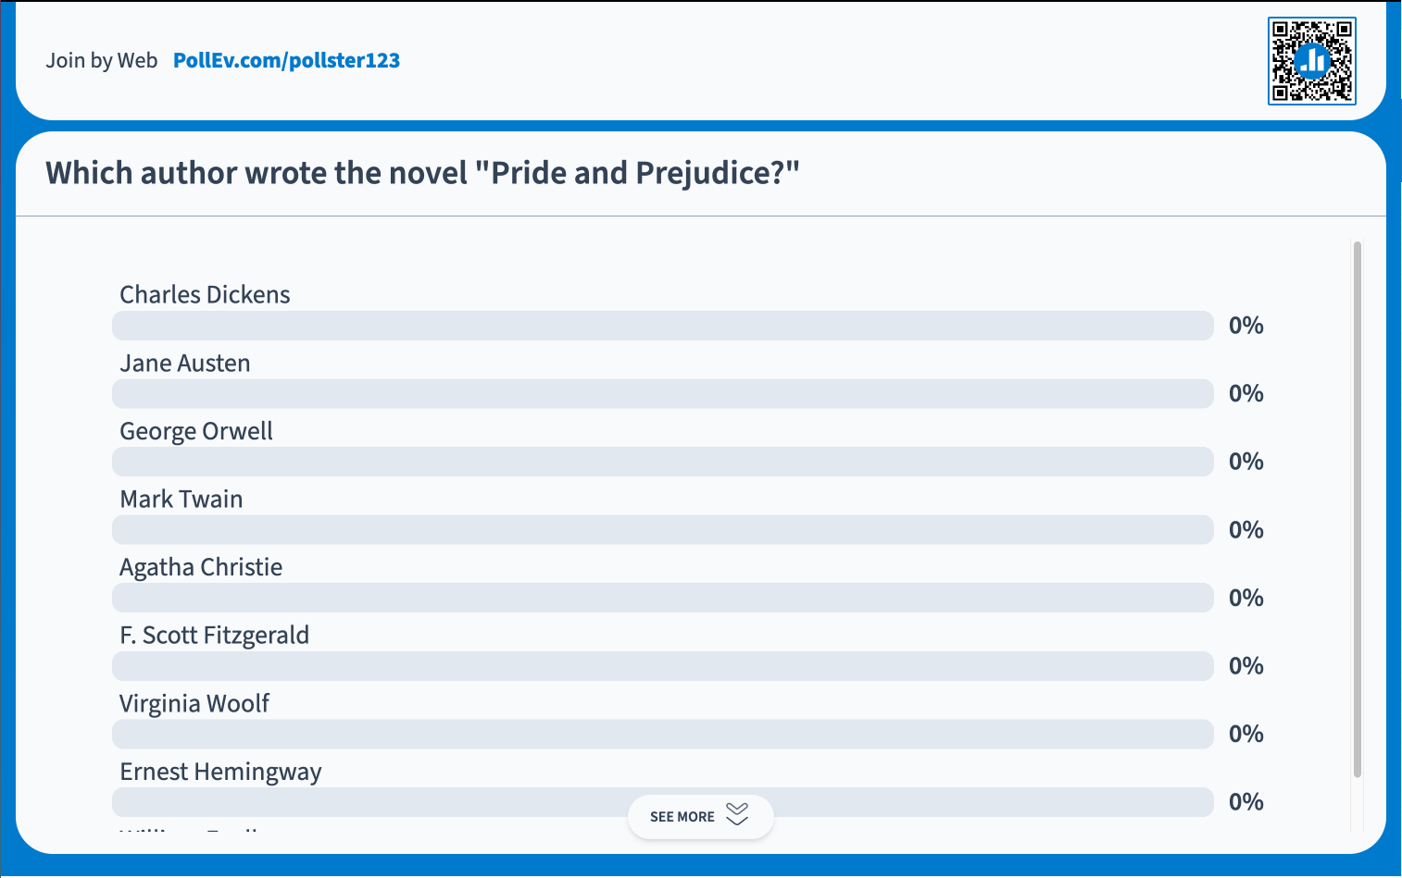Select the Charles Dickens answer bar
Screen dimensions: 1402x878
point(662,326)
